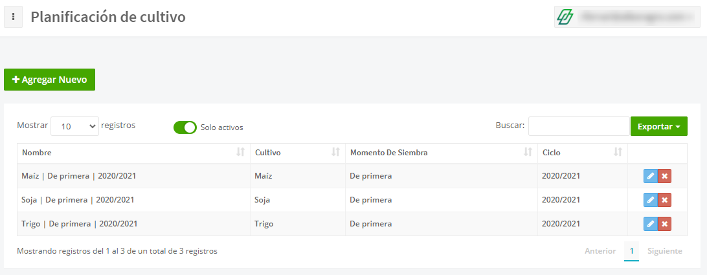707x275 pixels.
Task: Click the pencil icon on the Soja row
Action: coord(651,200)
